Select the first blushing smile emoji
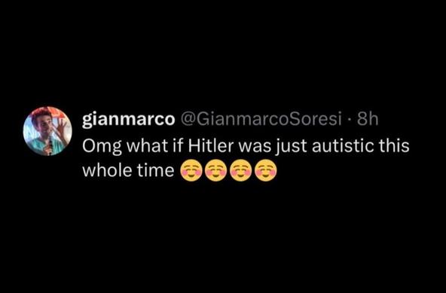The width and height of the screenshot is (446, 293). [191, 170]
